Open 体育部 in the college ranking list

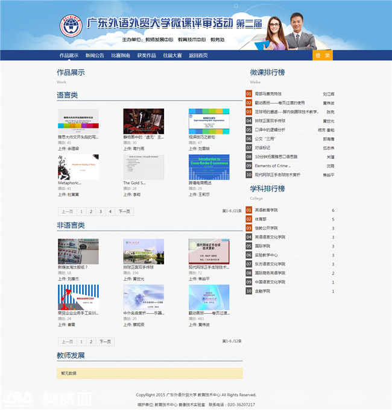(x=261, y=219)
